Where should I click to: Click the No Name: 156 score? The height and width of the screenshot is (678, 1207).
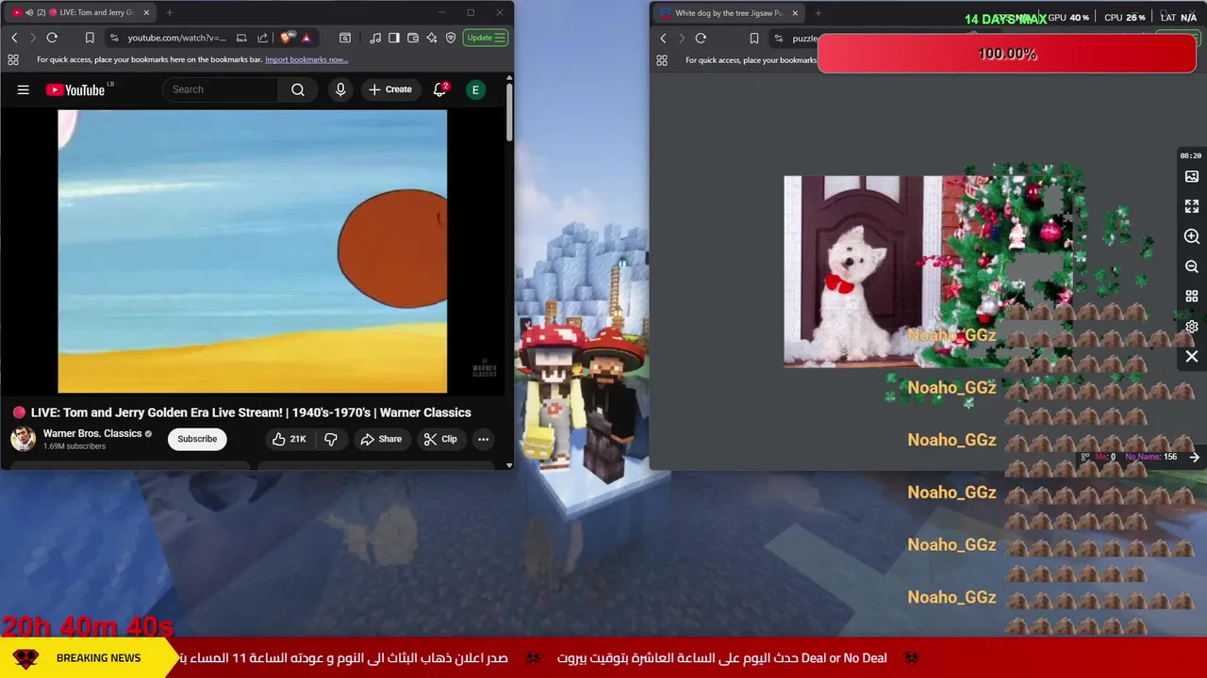coord(1150,457)
